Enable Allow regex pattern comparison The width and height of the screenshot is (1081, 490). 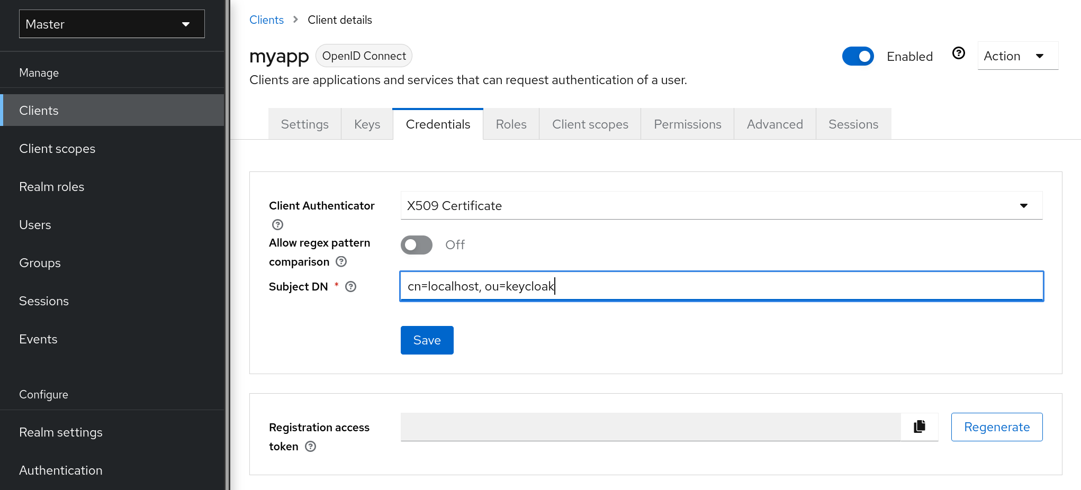pos(416,244)
